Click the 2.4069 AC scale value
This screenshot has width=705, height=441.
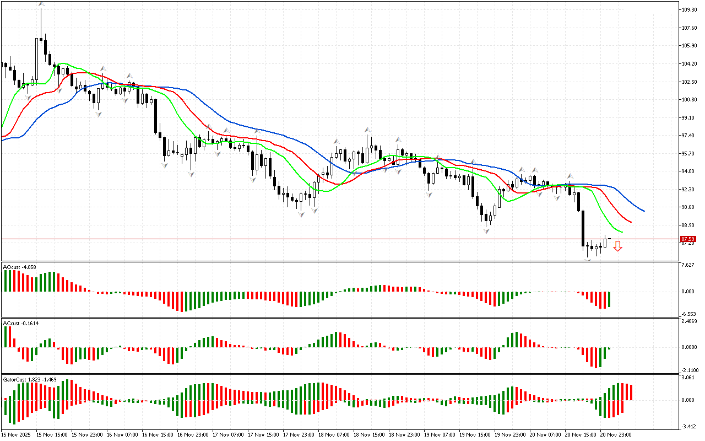(x=689, y=321)
